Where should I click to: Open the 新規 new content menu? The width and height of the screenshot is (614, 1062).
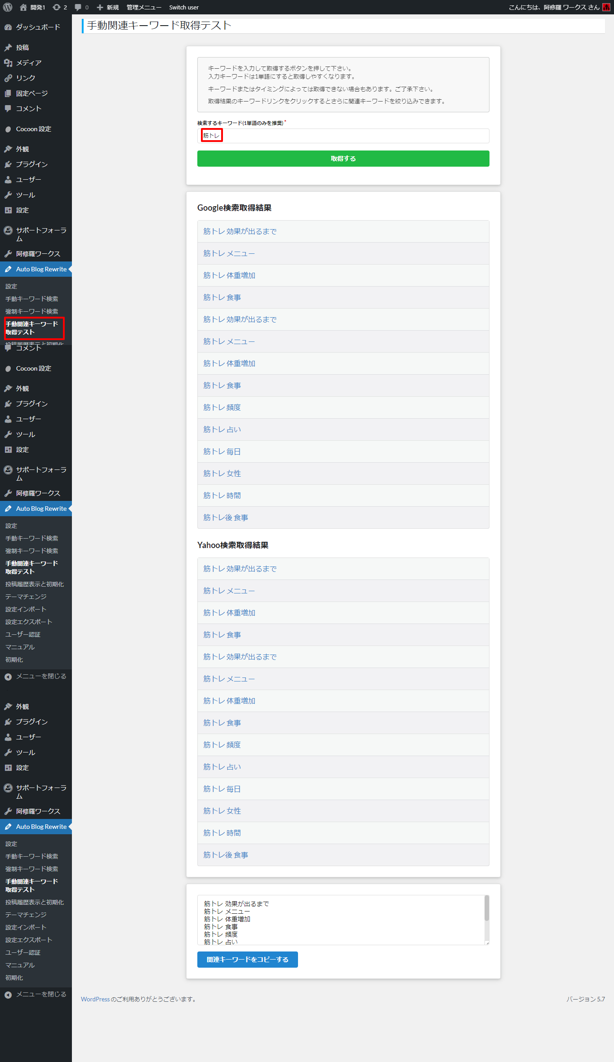click(107, 7)
